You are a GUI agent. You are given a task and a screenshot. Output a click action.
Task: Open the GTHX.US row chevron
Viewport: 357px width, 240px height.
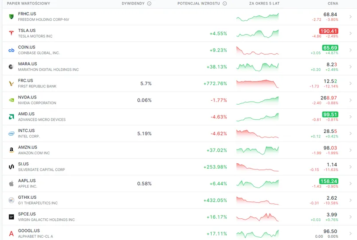point(350,200)
